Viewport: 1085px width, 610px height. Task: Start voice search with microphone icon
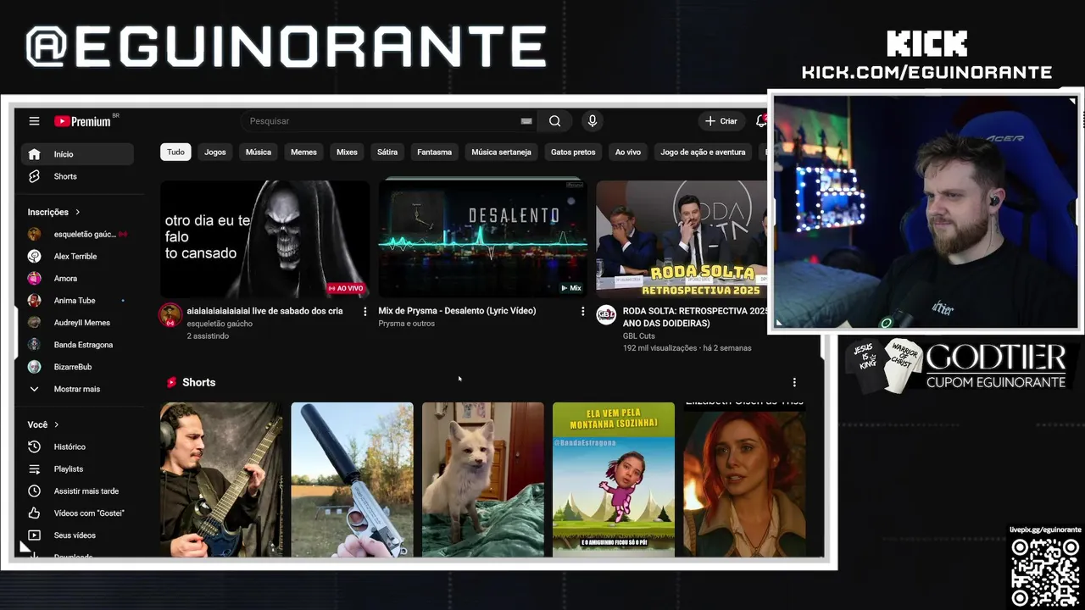click(593, 121)
